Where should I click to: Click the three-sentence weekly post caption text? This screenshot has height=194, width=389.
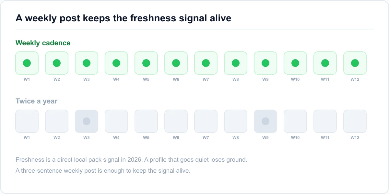point(103,171)
